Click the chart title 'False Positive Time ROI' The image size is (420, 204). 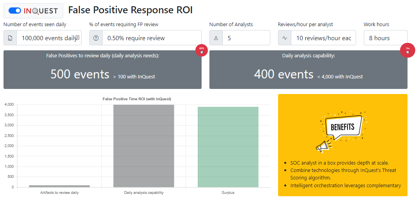coord(137,99)
